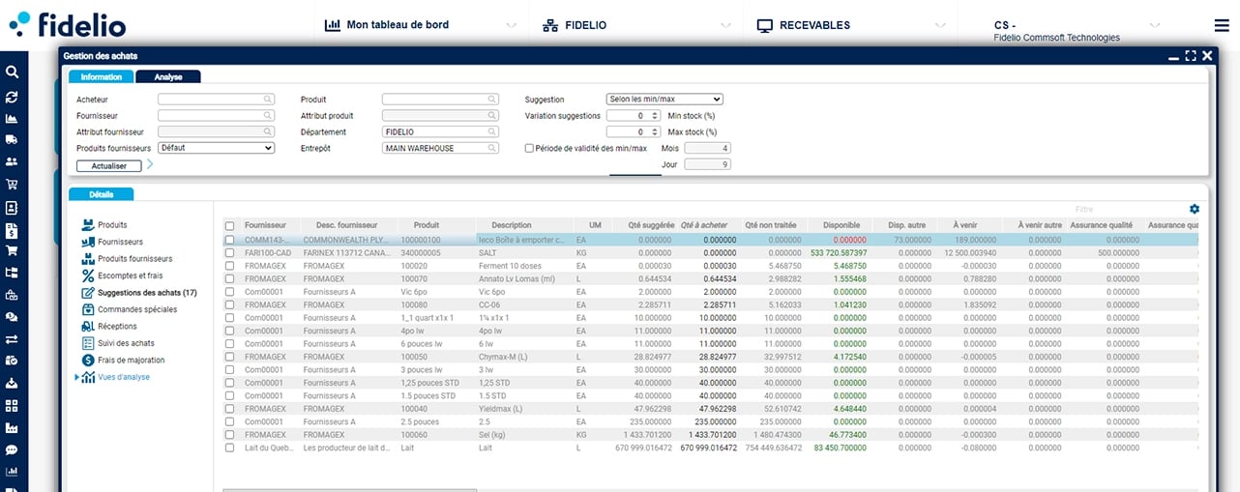Click the chevron next to Actualiser
The height and width of the screenshot is (492, 1240).
click(150, 164)
